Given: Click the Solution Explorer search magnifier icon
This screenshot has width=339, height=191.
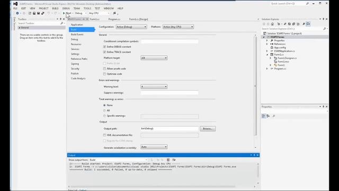Looking at the screenshot, I should point(325,29).
